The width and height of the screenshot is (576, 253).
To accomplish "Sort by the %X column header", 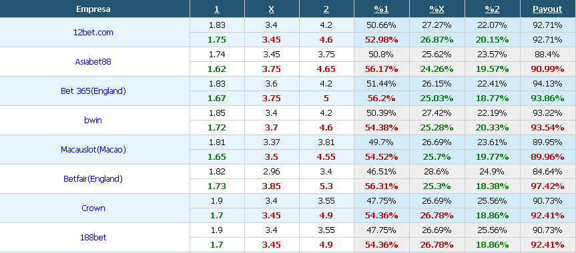I will [437, 9].
